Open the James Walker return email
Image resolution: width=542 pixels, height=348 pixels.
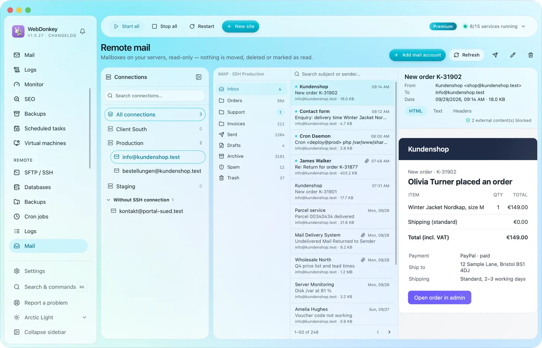click(342, 167)
